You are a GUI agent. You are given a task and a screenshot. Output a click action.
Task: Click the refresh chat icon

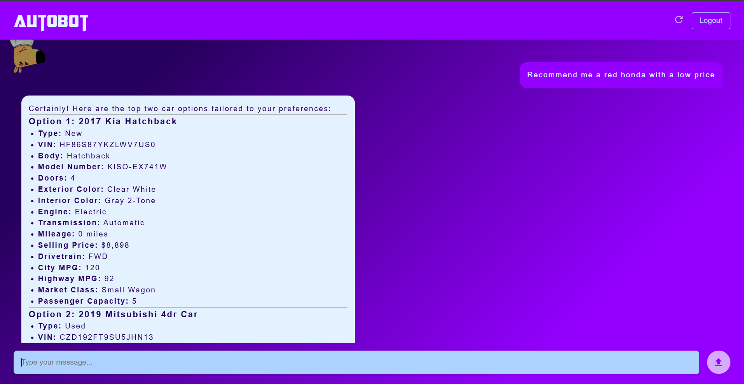point(679,20)
